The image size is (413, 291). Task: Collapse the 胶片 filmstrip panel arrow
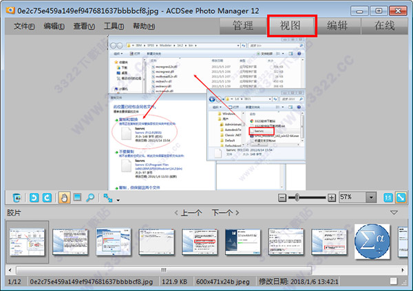pyautogui.click(x=394, y=213)
